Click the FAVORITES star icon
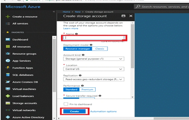 (8, 32)
